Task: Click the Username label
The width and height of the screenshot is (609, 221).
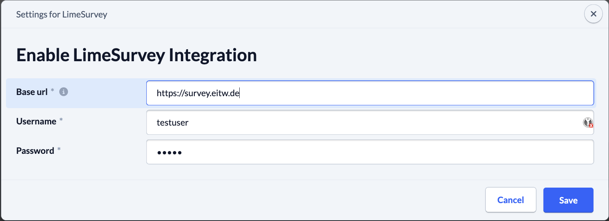Action: click(x=36, y=121)
